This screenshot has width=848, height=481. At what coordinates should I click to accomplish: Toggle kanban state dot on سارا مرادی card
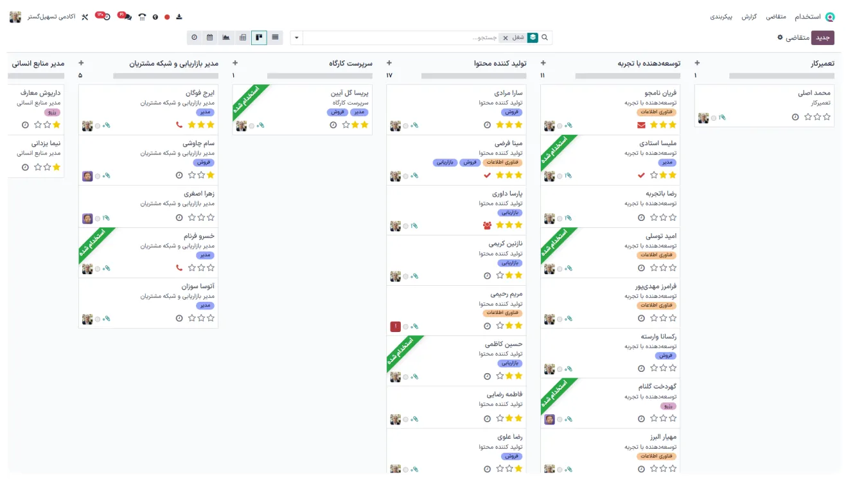405,126
